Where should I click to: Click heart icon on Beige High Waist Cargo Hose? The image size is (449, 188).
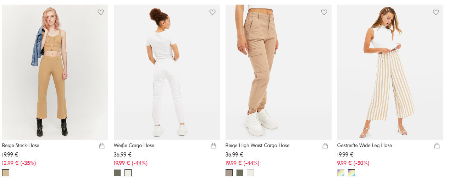tap(324, 12)
